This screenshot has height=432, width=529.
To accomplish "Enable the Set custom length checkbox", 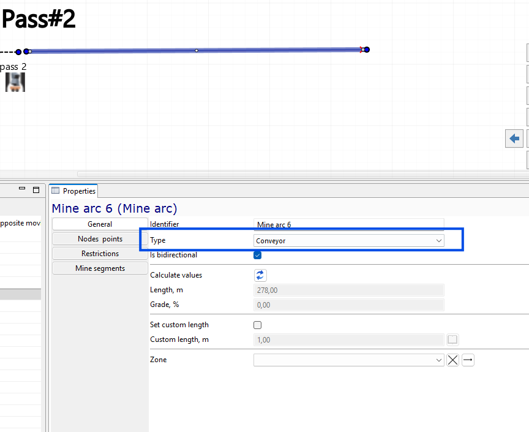I will [x=257, y=325].
